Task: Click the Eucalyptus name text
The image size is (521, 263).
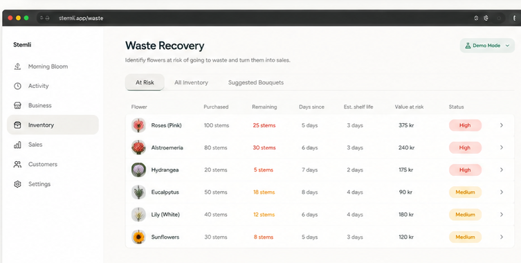Action: [165, 192]
